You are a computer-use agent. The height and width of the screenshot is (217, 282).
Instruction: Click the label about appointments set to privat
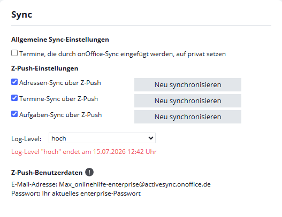pyautogui.click(x=123, y=54)
